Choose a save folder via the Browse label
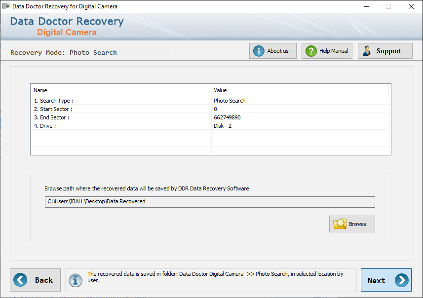The width and height of the screenshot is (423, 298). (x=357, y=224)
